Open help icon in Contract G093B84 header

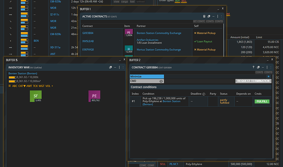tap(253, 67)
